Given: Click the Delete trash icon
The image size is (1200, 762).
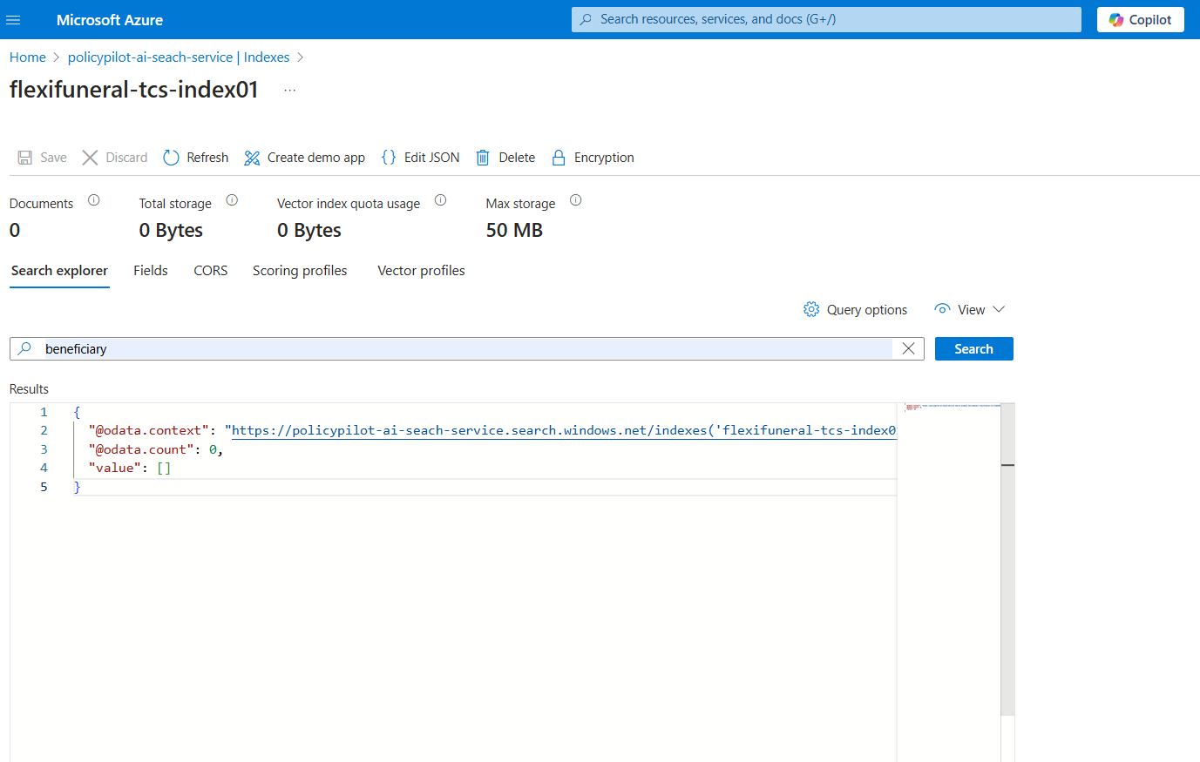Looking at the screenshot, I should tap(483, 158).
